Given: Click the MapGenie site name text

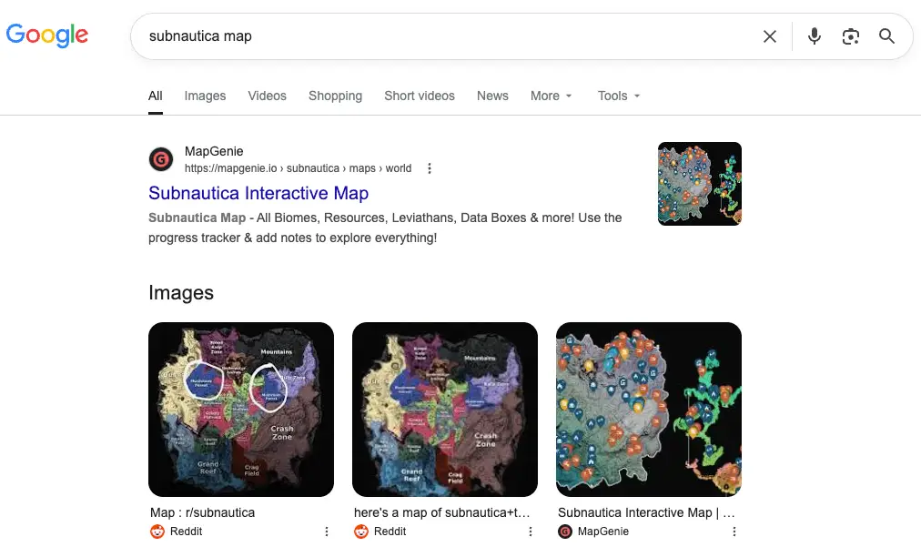Looking at the screenshot, I should 214,152.
